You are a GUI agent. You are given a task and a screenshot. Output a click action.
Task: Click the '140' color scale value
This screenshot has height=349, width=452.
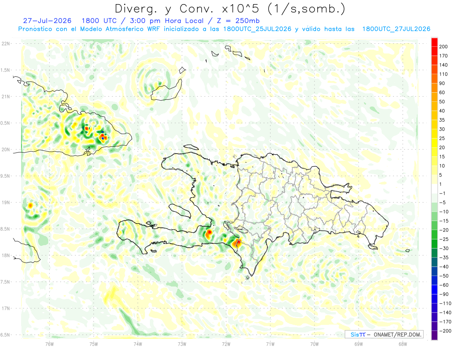pos(444,65)
